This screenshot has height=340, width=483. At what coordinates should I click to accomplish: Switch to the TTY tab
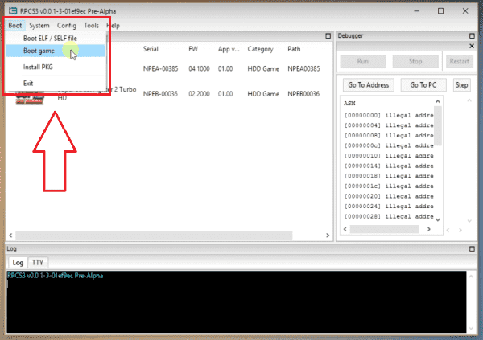point(38,263)
